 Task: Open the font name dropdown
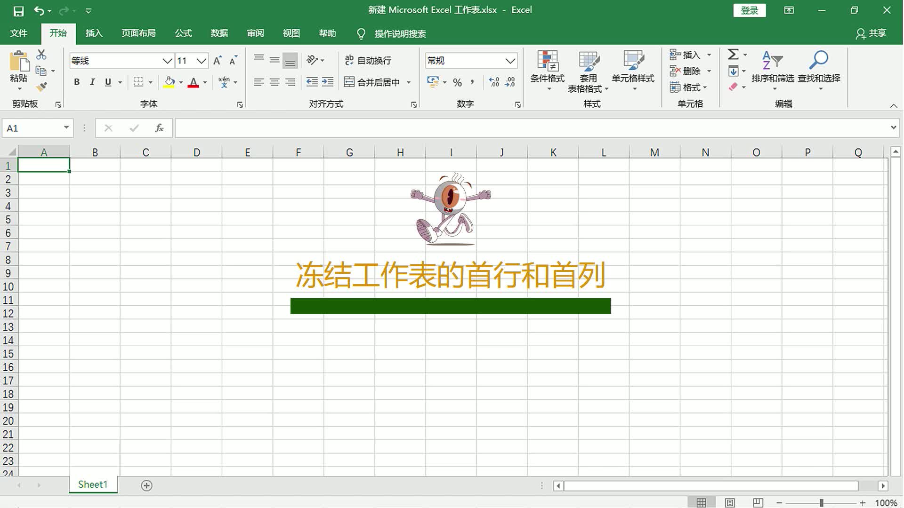(167, 61)
